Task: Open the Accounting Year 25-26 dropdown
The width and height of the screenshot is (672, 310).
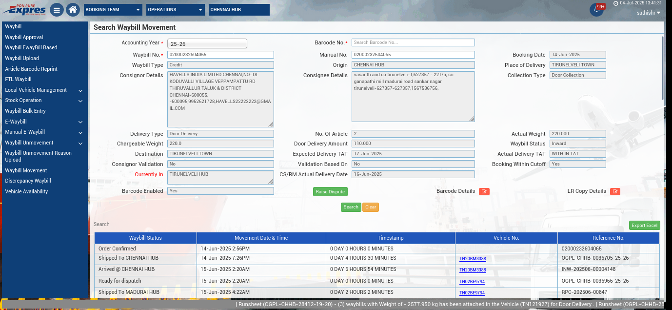Action: pos(207,43)
